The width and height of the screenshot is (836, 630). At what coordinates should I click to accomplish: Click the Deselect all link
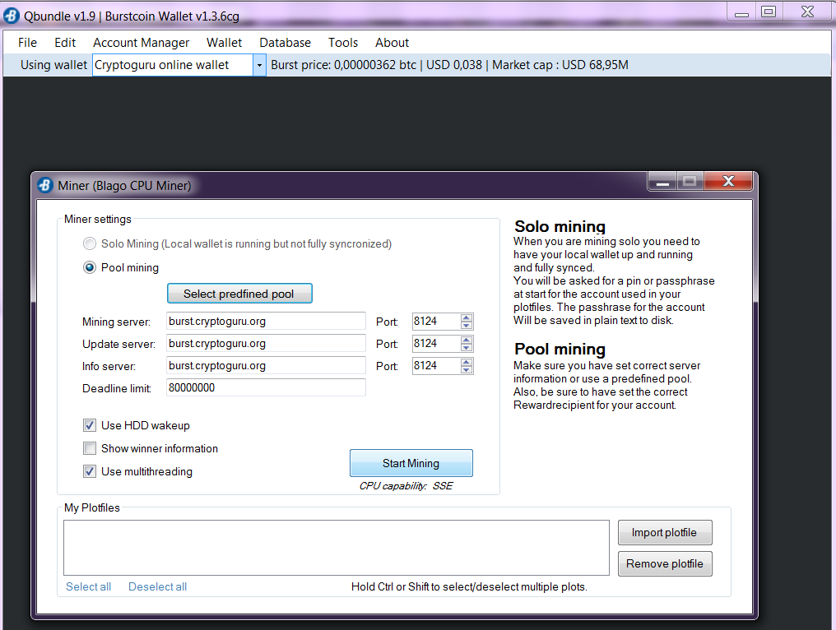(x=157, y=587)
